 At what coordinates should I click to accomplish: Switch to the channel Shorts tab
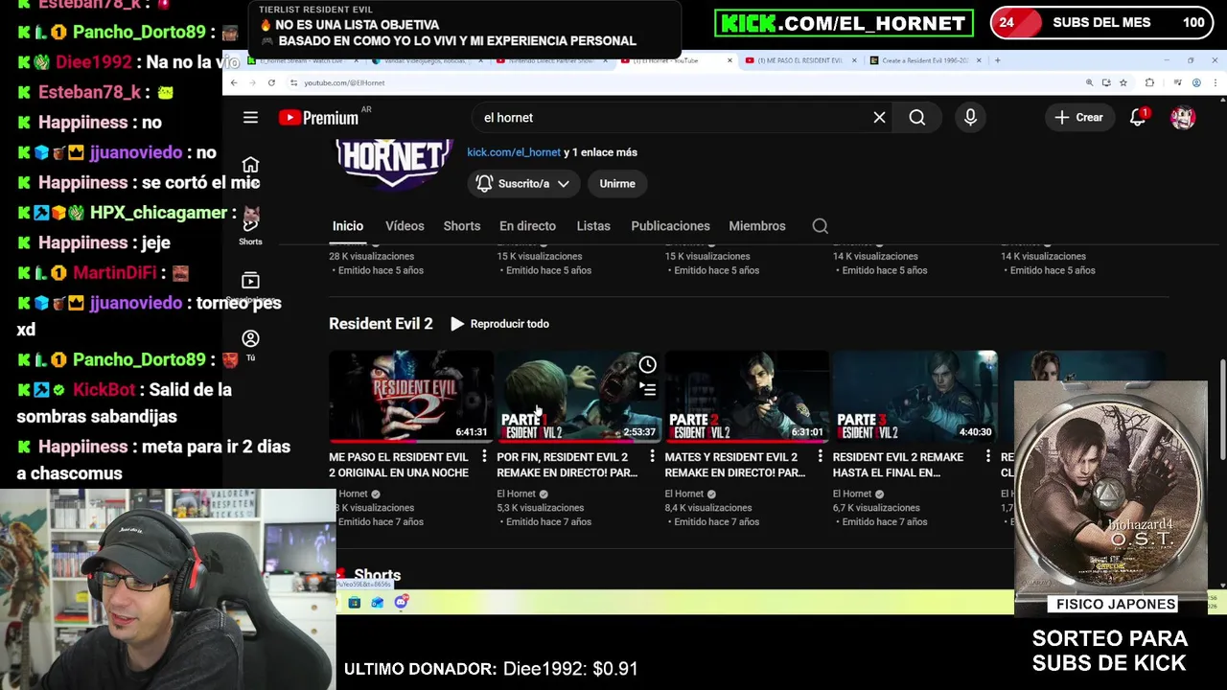pos(462,226)
